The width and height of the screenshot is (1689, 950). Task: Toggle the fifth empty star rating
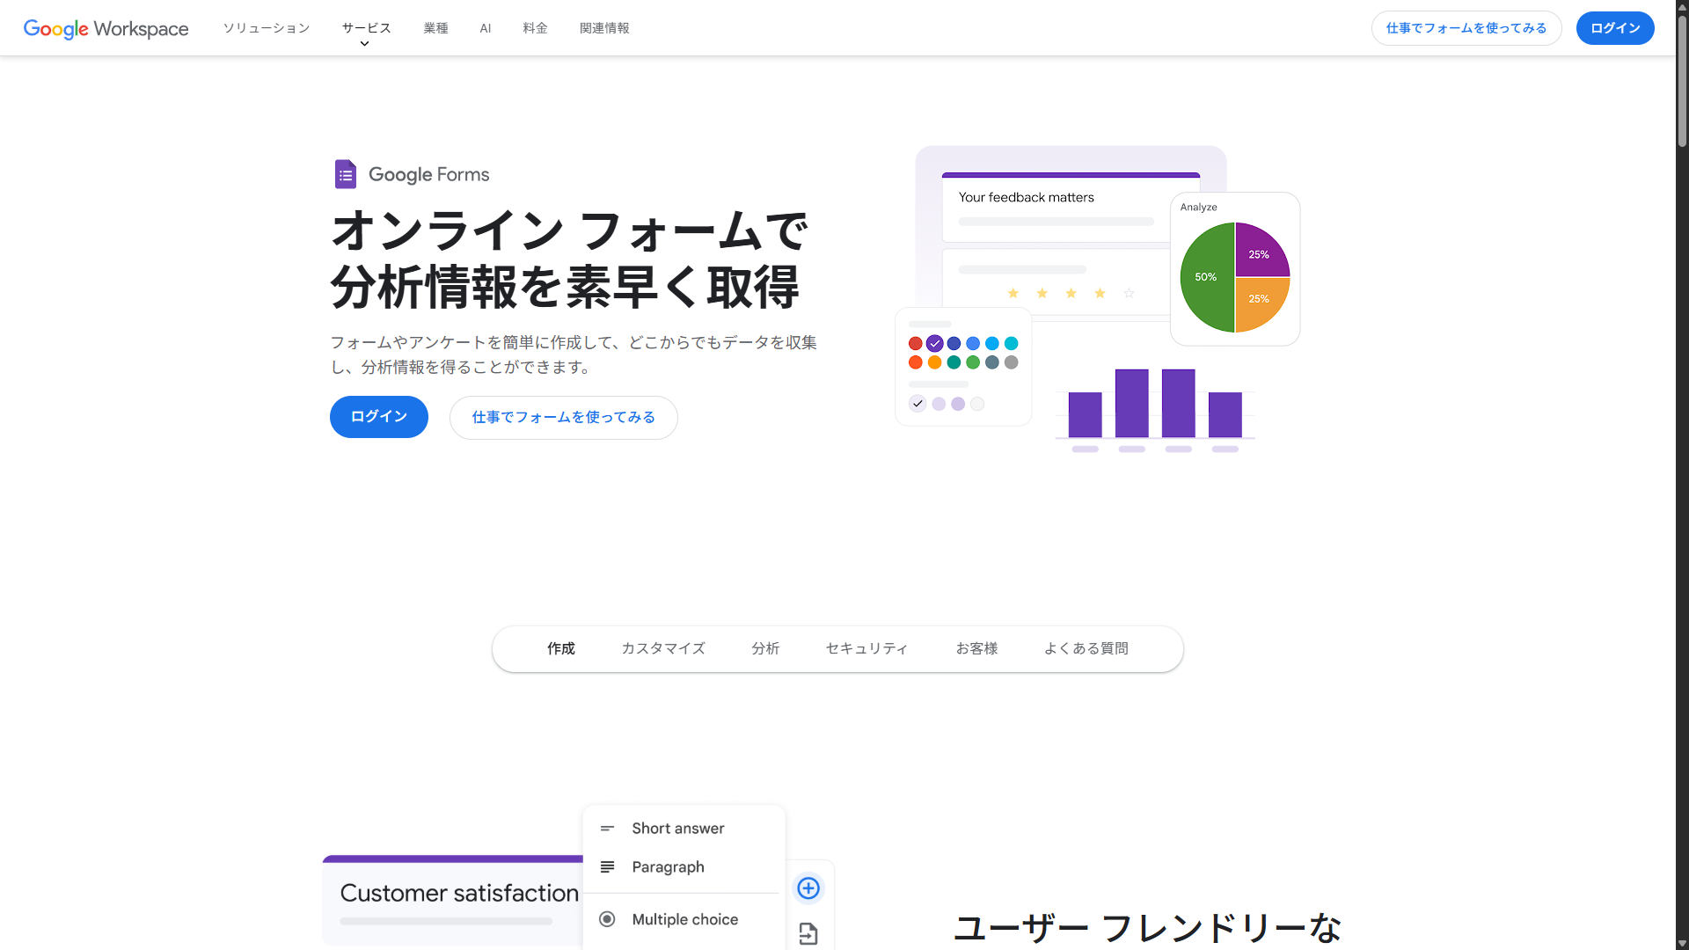[1128, 293]
